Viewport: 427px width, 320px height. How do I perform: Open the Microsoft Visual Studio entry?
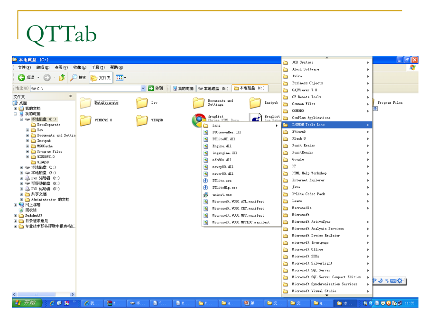click(327, 291)
